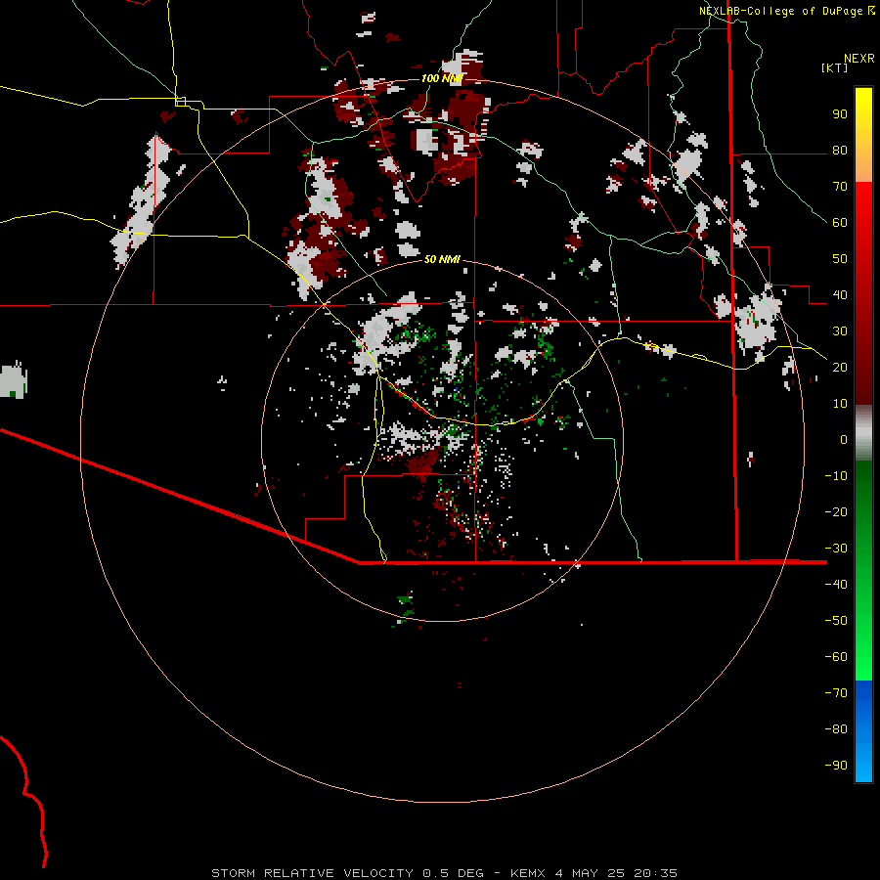Click the NEXLAB-College of DuPage credit text
The width and height of the screenshot is (880, 880).
pos(781,11)
